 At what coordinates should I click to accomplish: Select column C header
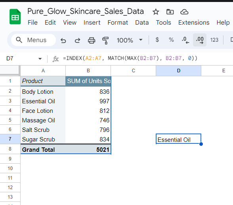click(x=133, y=71)
